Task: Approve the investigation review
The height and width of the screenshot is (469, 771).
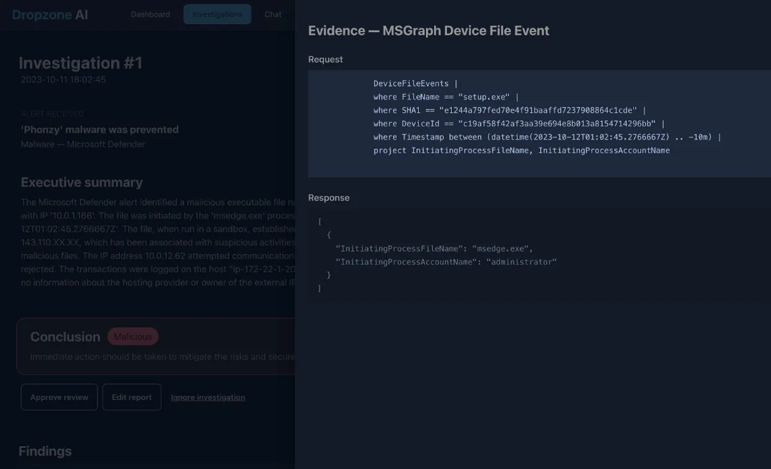Action: [59, 397]
